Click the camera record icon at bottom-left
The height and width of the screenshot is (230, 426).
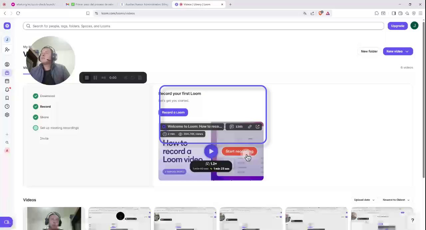pyautogui.click(x=7, y=222)
